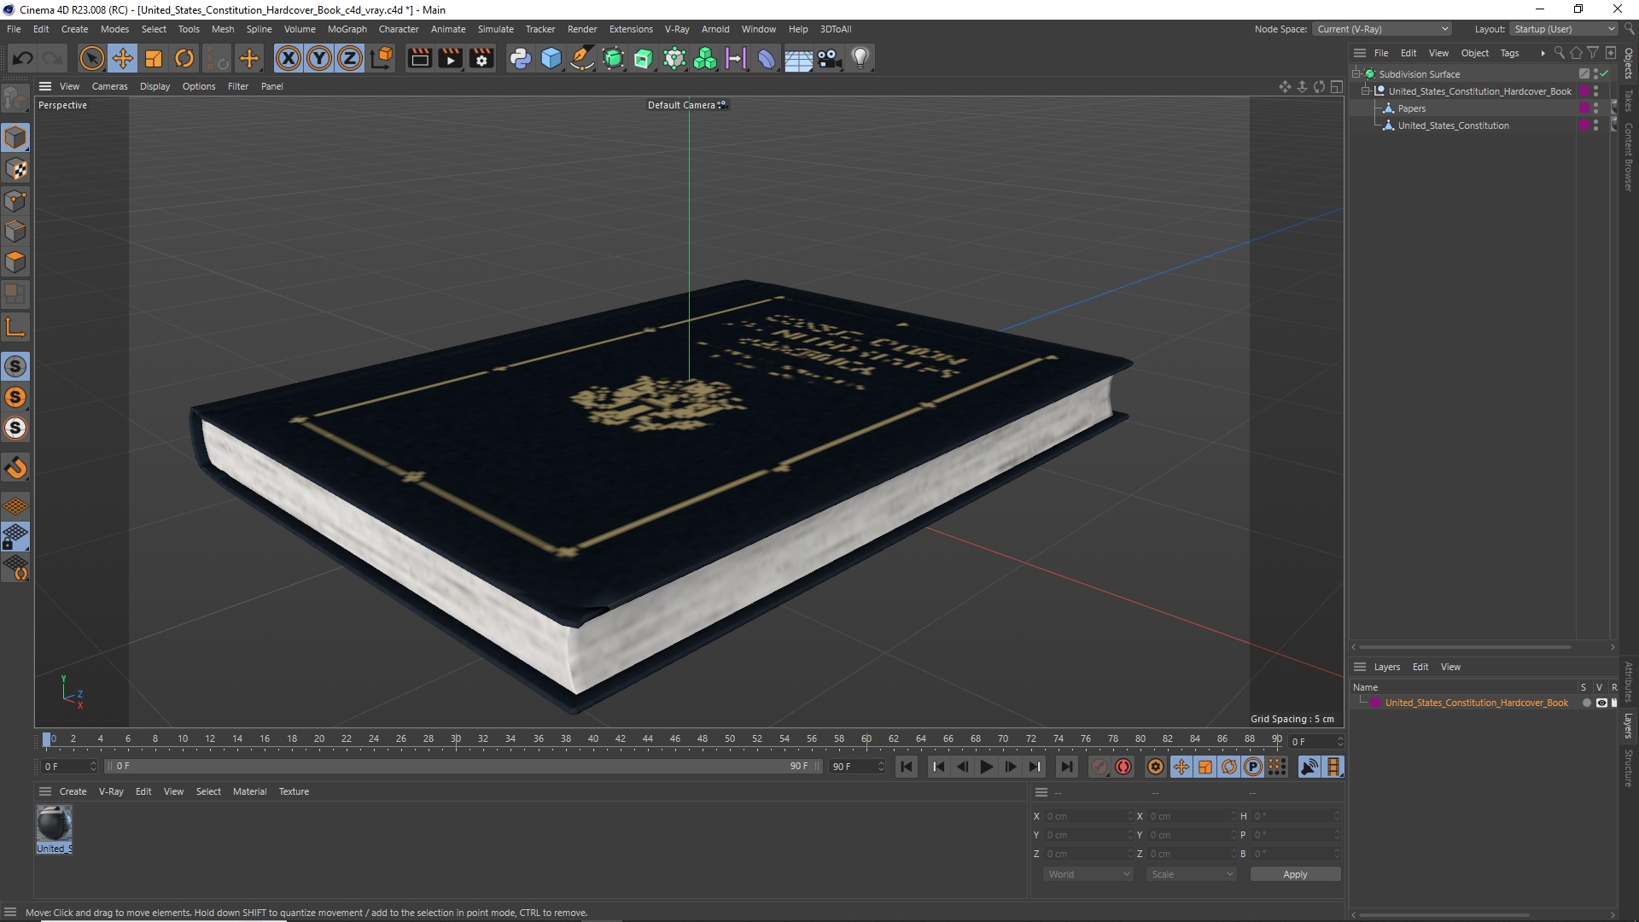Toggle X axis lock
The height and width of the screenshot is (922, 1639).
pyautogui.click(x=289, y=58)
